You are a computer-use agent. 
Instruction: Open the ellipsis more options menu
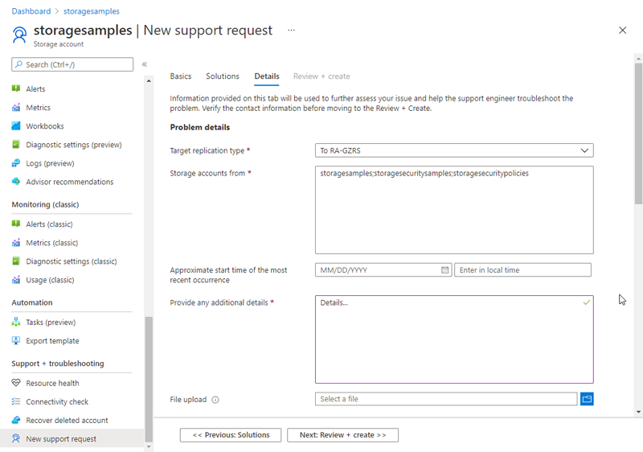291,31
